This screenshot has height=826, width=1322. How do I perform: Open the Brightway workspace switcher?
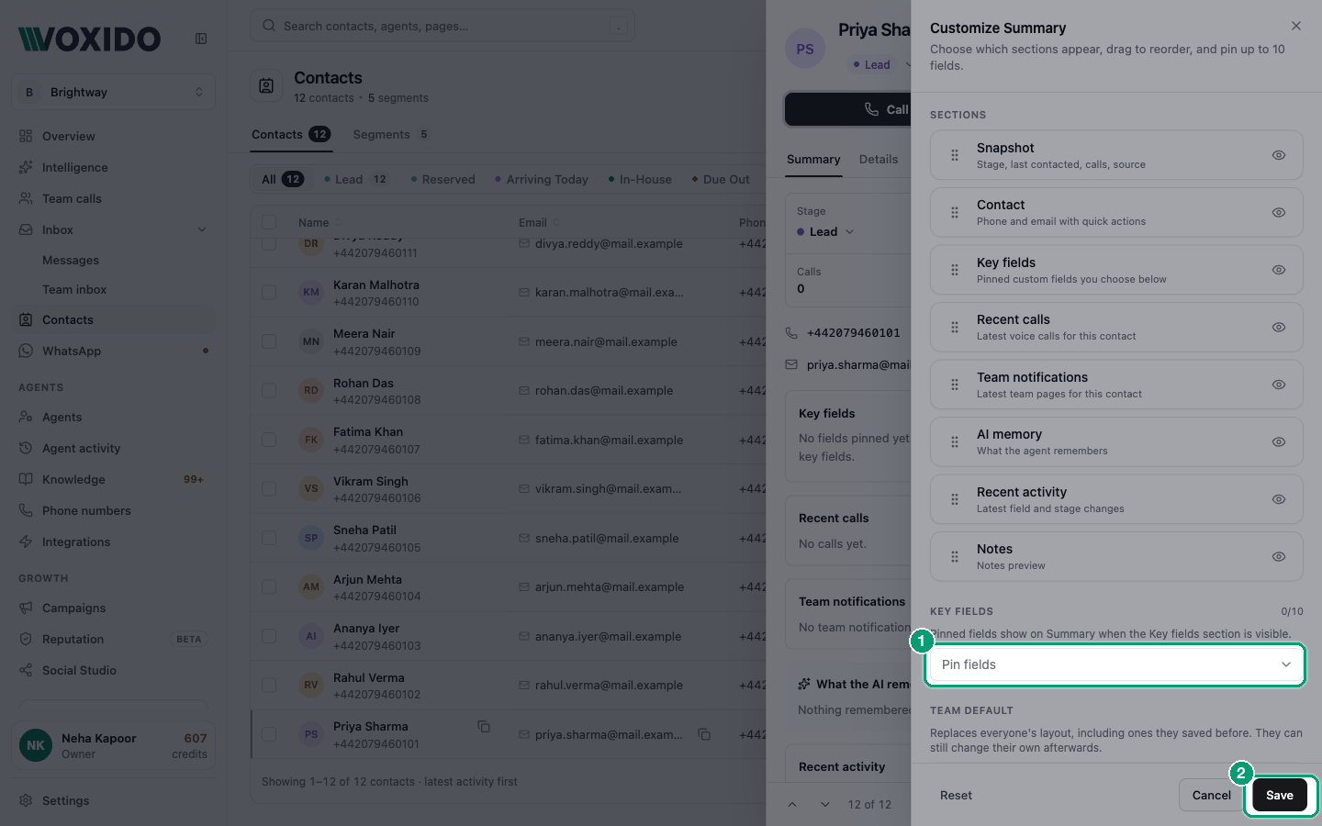113,92
